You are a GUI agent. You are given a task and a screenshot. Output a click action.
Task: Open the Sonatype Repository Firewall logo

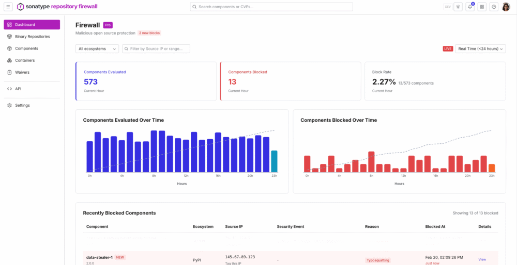(x=57, y=6)
